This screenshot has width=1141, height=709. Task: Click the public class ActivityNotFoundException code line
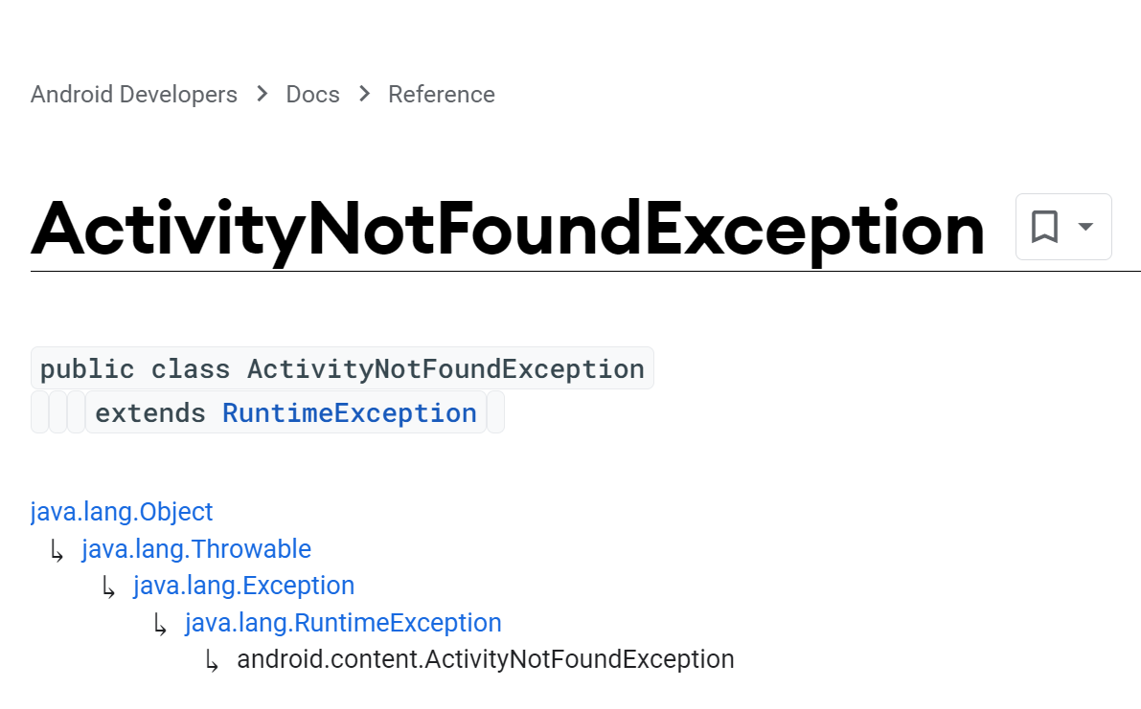coord(342,369)
